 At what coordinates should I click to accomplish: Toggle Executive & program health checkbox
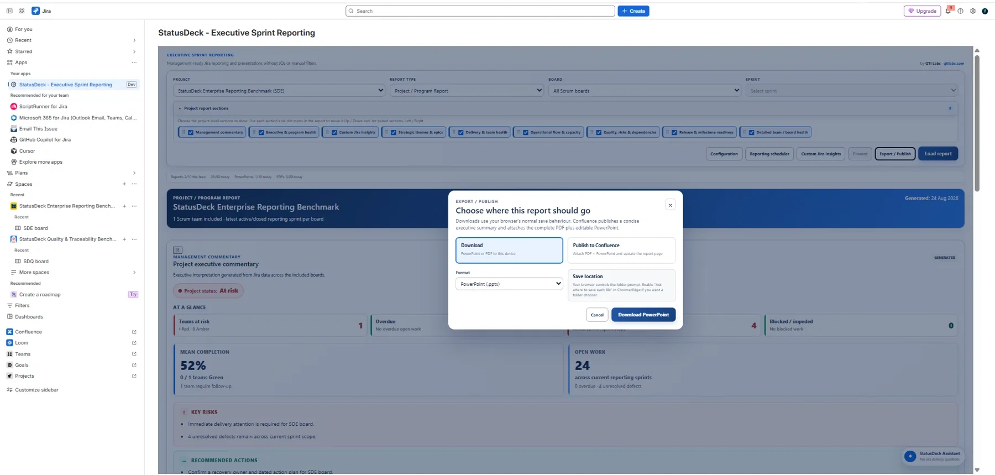pos(261,133)
